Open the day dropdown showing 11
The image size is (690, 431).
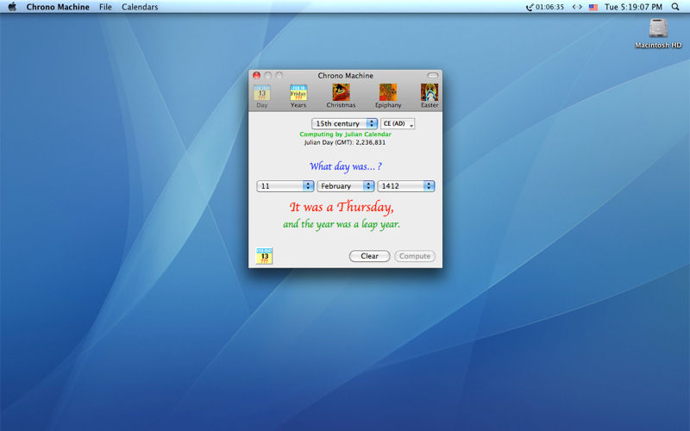coord(285,186)
